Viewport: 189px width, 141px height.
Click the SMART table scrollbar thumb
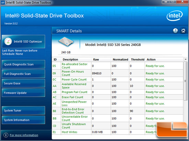pyautogui.click(x=186, y=81)
